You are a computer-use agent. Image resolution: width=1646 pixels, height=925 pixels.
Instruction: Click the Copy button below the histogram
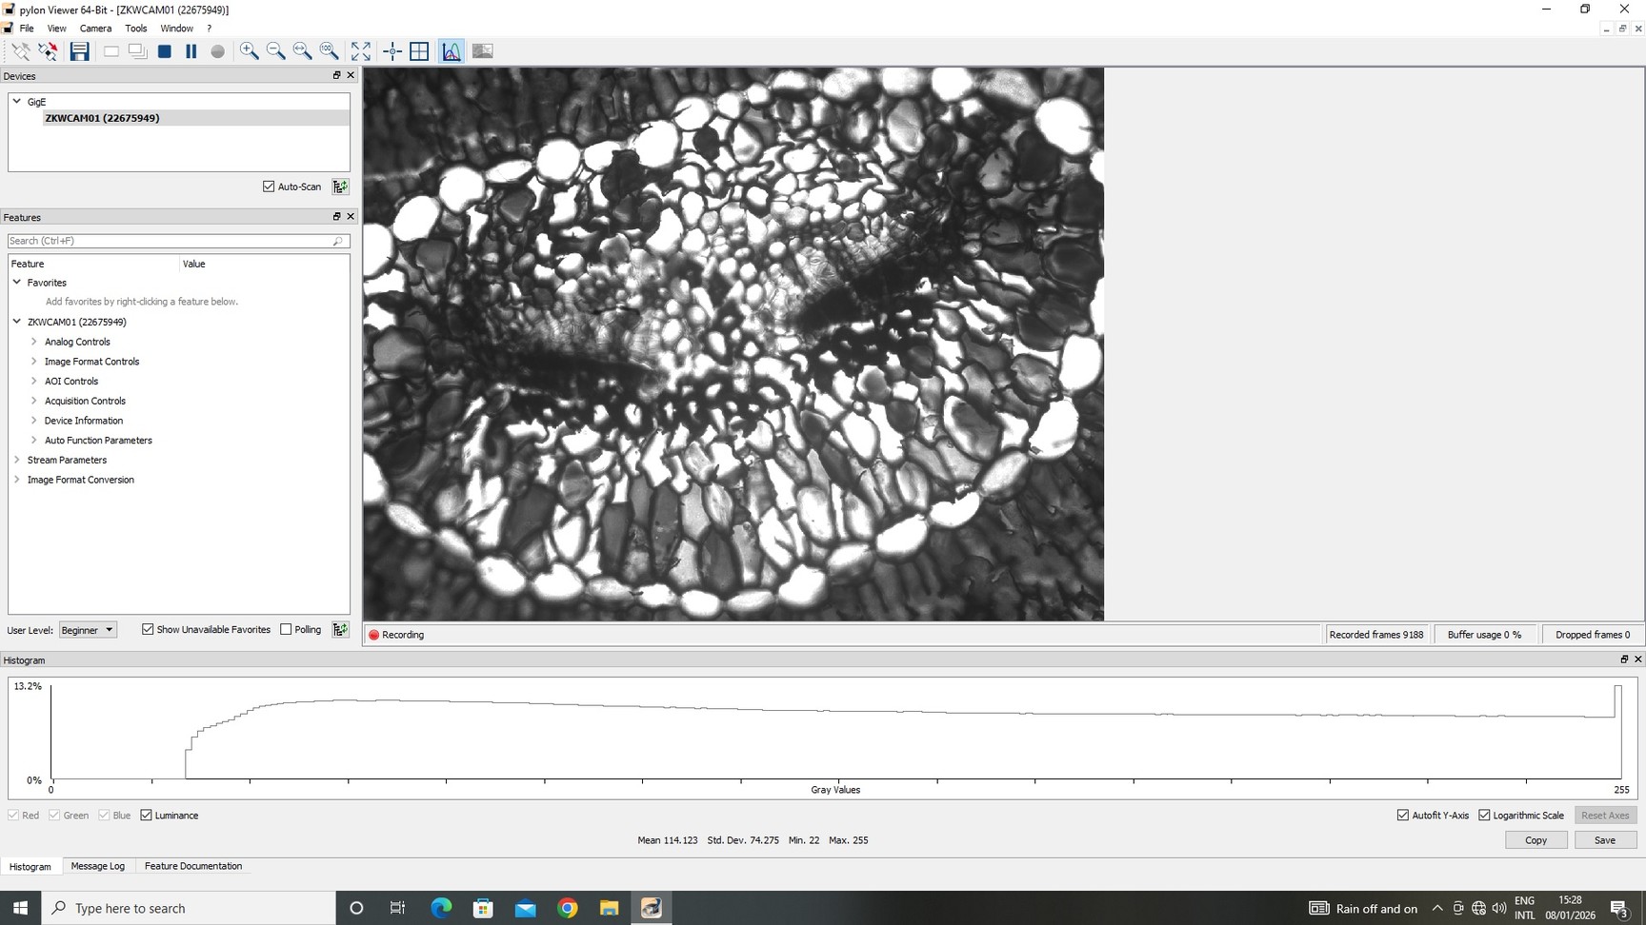click(x=1536, y=839)
